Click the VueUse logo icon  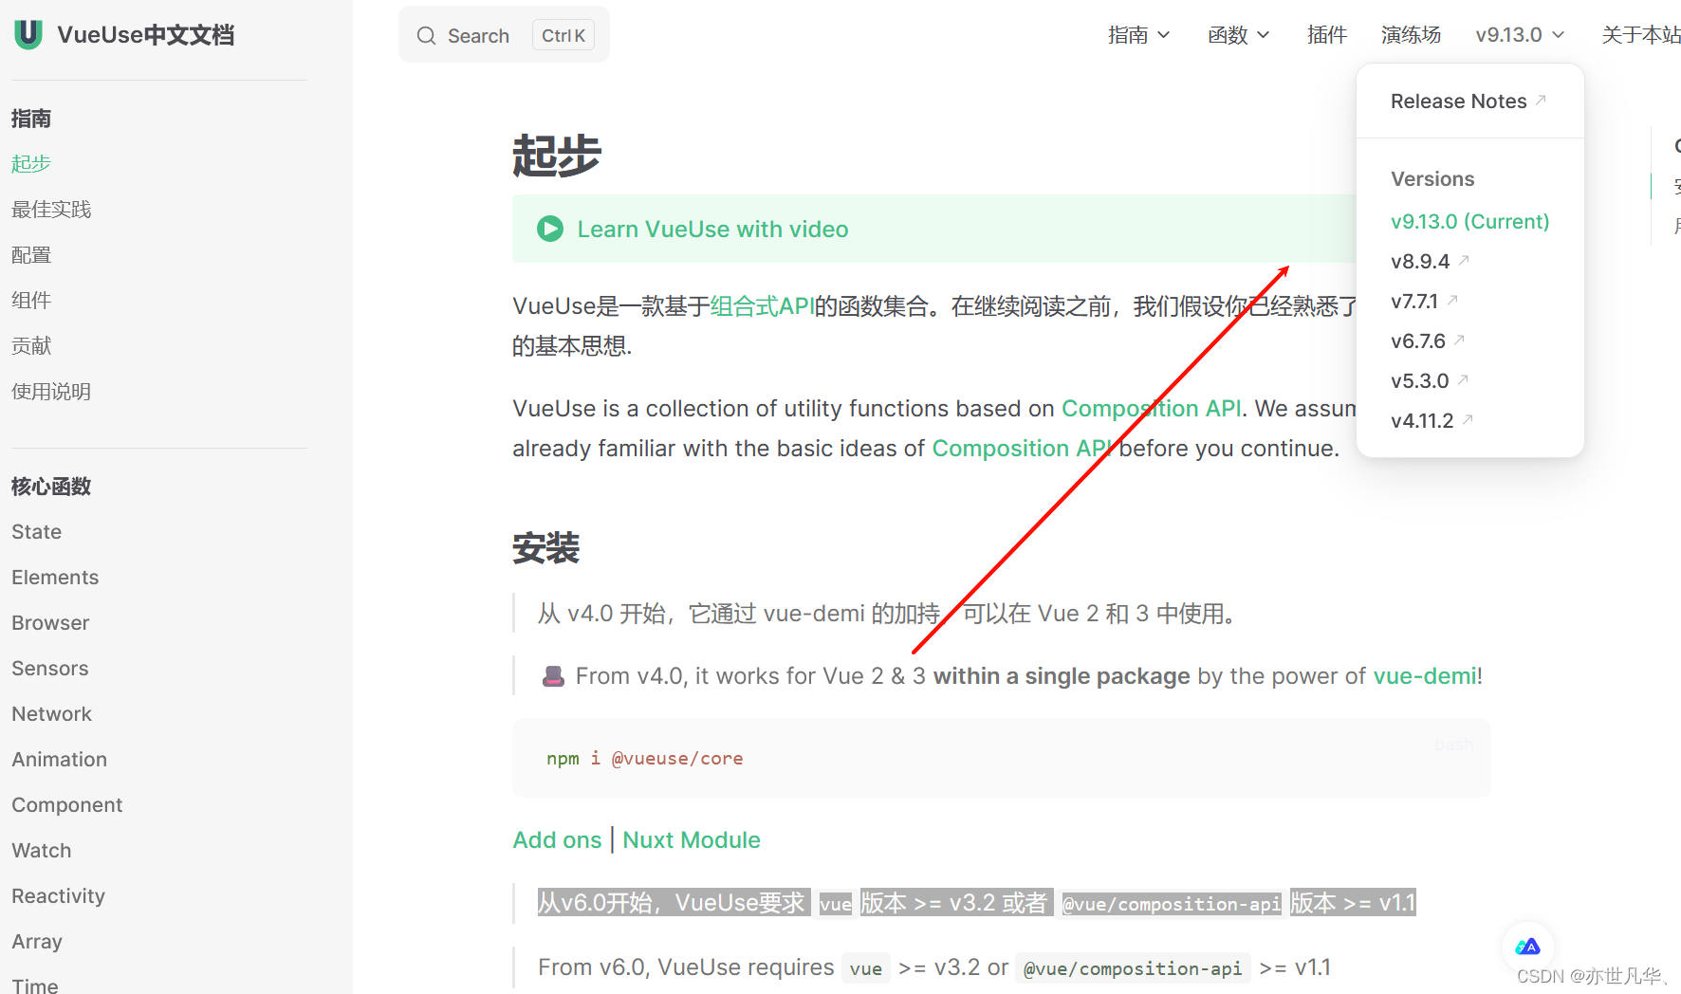pyautogui.click(x=28, y=34)
